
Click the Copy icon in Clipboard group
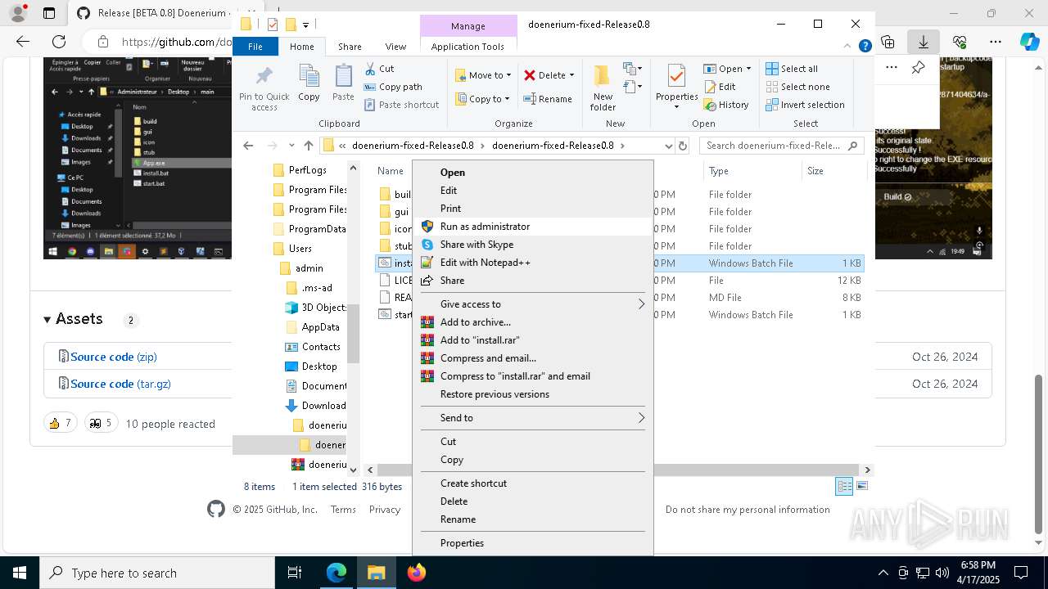(309, 77)
